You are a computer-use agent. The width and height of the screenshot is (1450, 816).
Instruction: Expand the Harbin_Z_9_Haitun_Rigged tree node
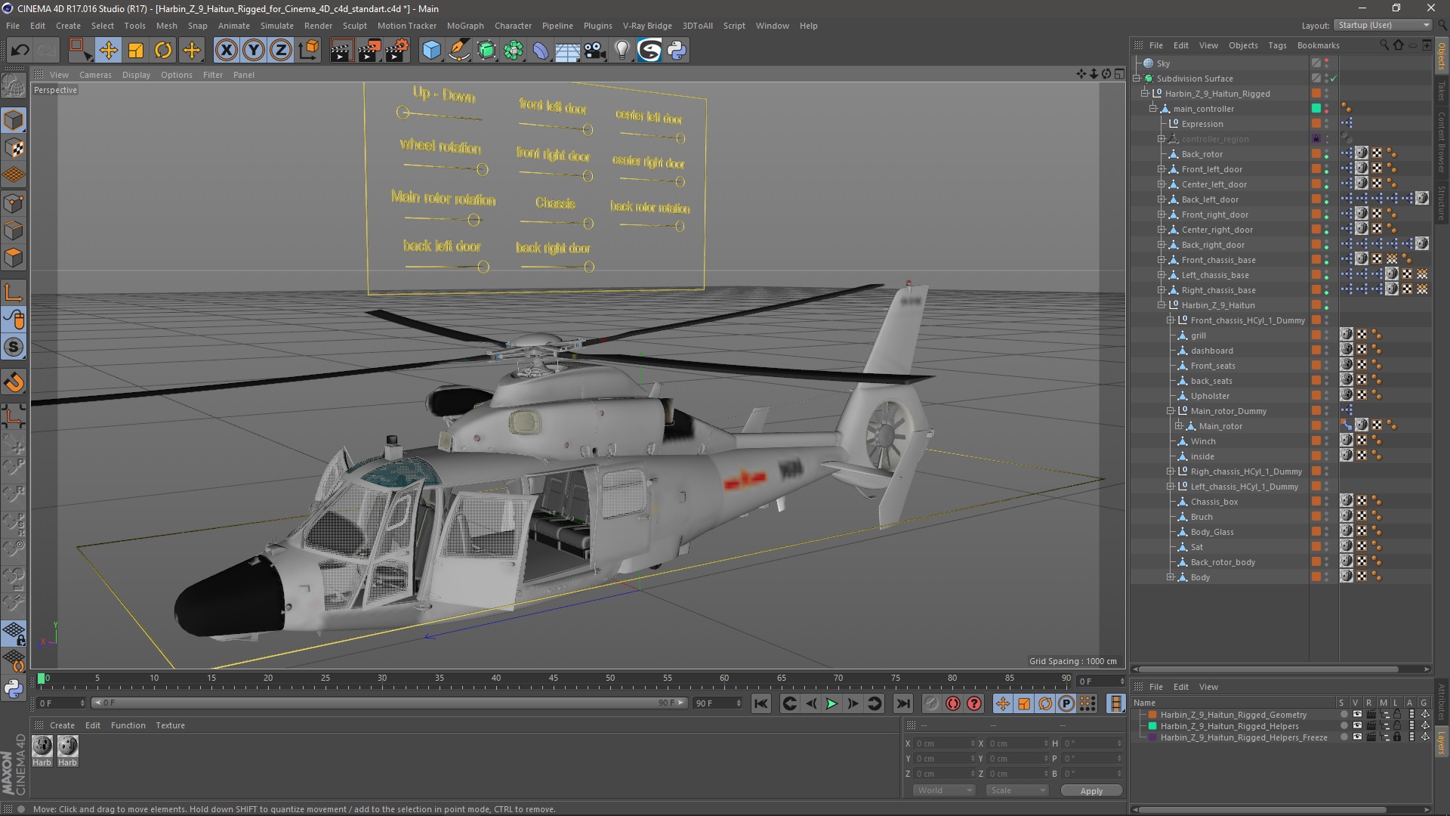[1144, 93]
